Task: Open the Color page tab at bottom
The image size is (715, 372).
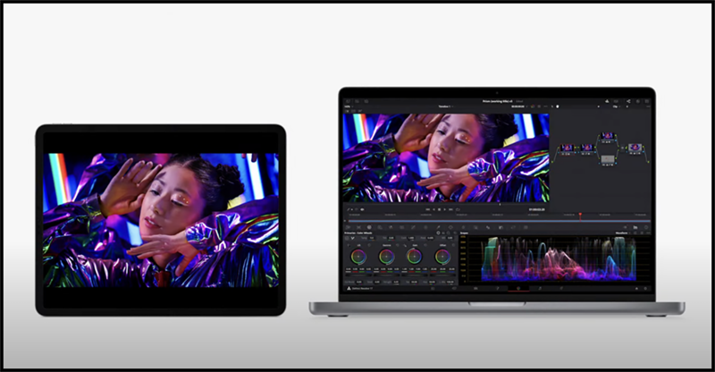Action: tap(517, 289)
